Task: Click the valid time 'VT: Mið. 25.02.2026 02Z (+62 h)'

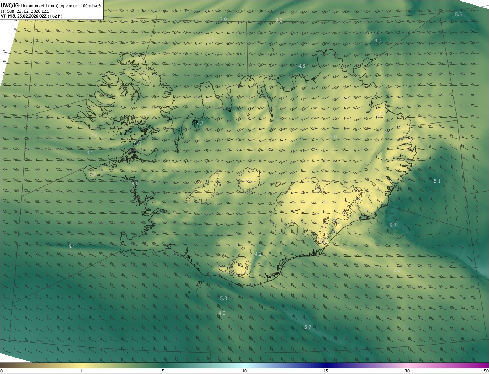Action: pyautogui.click(x=32, y=16)
